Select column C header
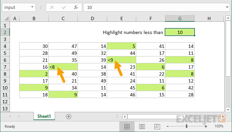Image resolution: width=232 pixels, height=132 pixels. (63, 18)
